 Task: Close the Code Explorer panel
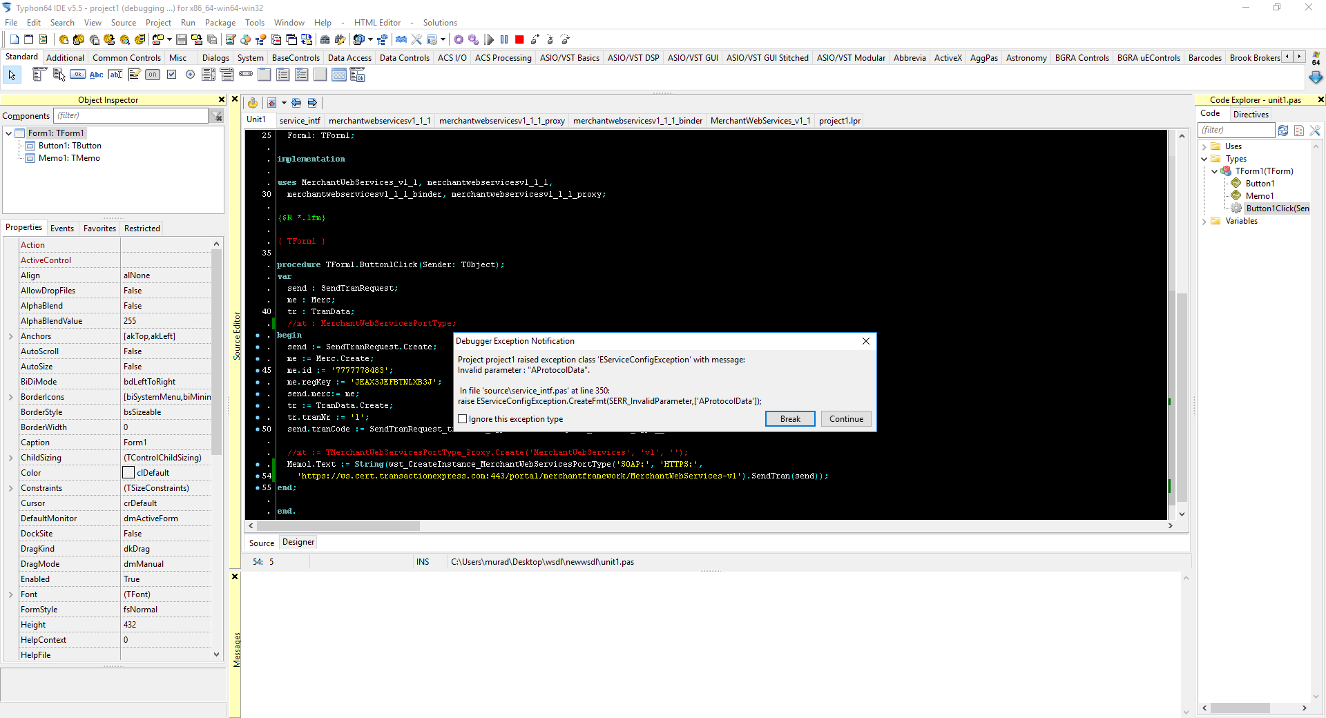click(x=1320, y=99)
